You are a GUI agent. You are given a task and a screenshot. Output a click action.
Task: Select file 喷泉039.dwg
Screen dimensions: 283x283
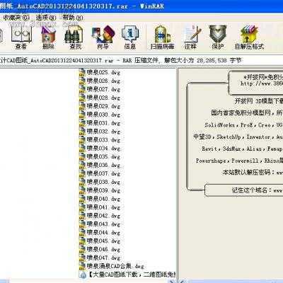100,190
